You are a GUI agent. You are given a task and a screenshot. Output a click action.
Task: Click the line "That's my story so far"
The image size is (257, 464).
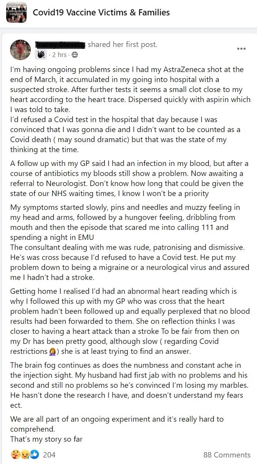[47, 439]
